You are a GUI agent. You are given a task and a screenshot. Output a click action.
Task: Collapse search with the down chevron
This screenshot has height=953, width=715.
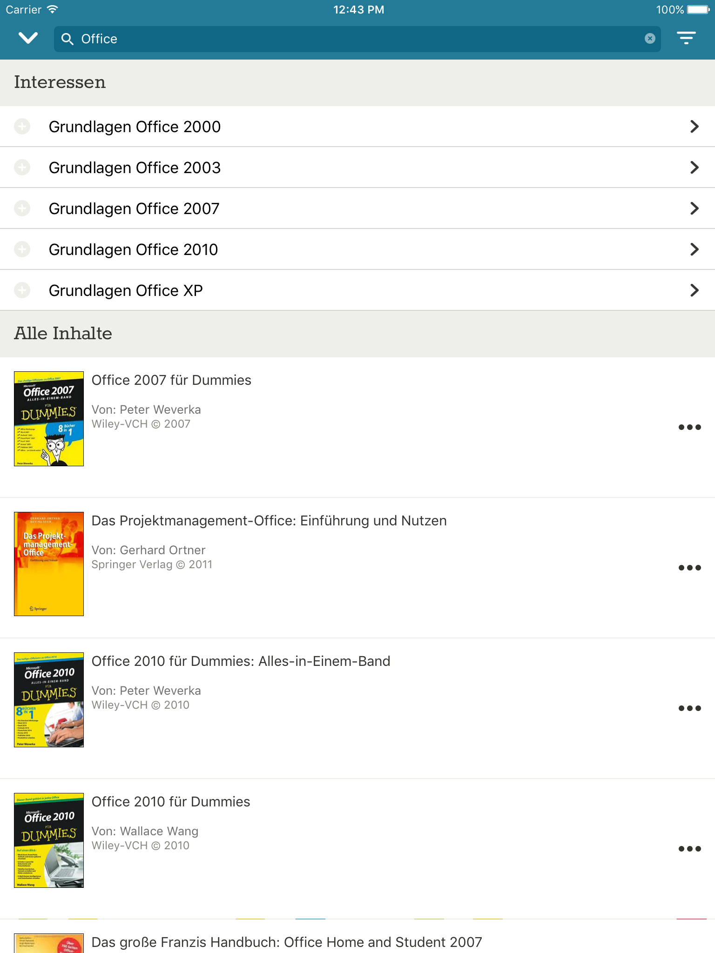(28, 38)
